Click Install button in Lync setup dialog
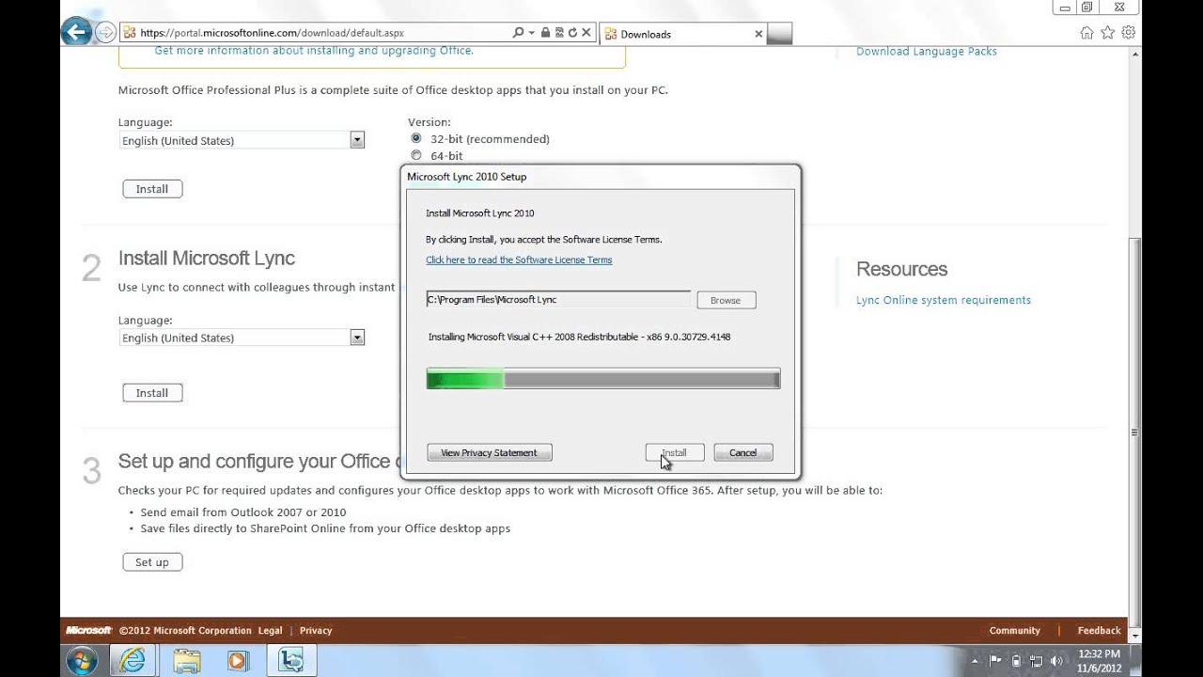The image size is (1203, 677). click(675, 452)
